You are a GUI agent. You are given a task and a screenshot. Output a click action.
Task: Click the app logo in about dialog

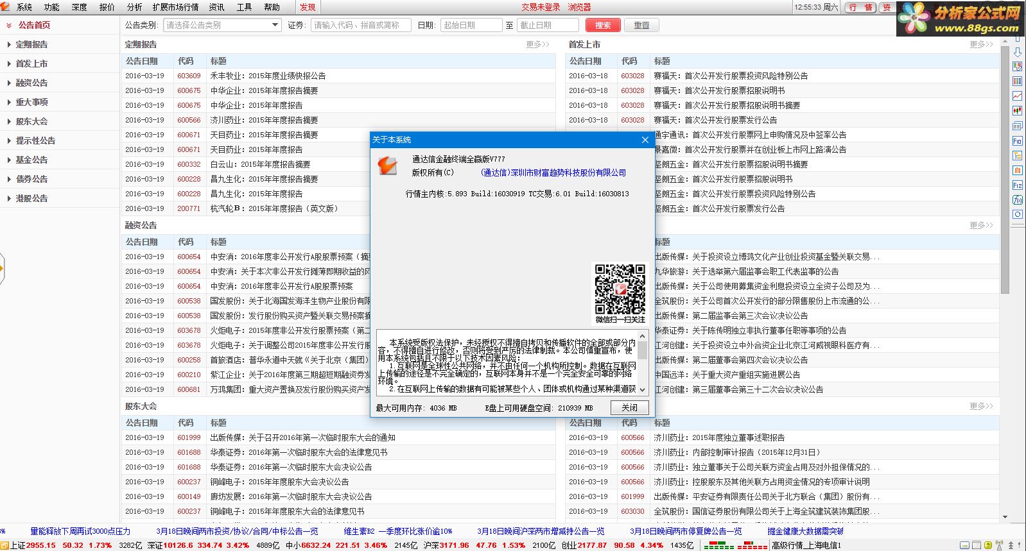point(388,165)
